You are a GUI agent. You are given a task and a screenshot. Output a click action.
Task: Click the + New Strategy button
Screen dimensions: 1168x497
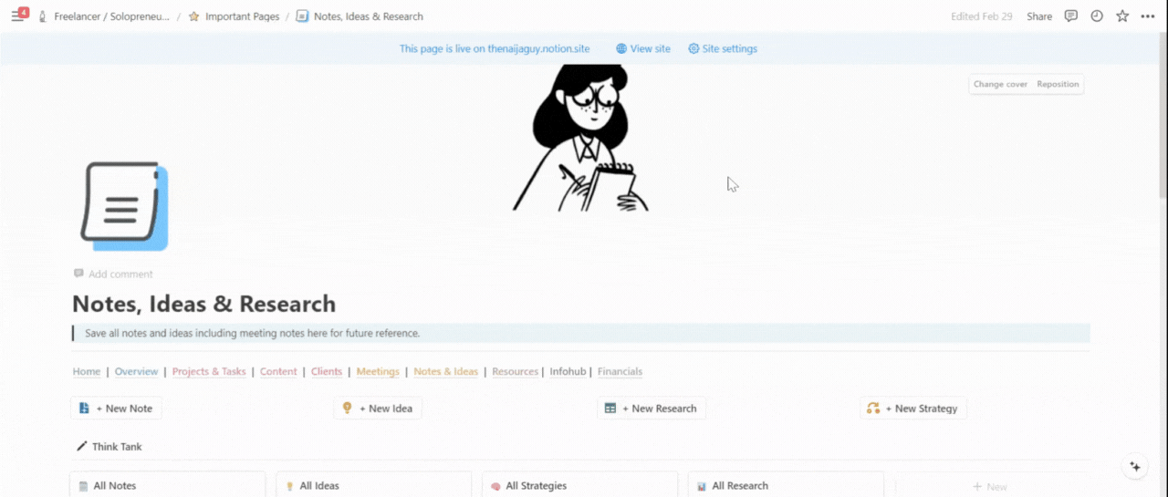pos(913,409)
